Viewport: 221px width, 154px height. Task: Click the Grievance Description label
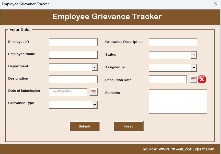124,42
